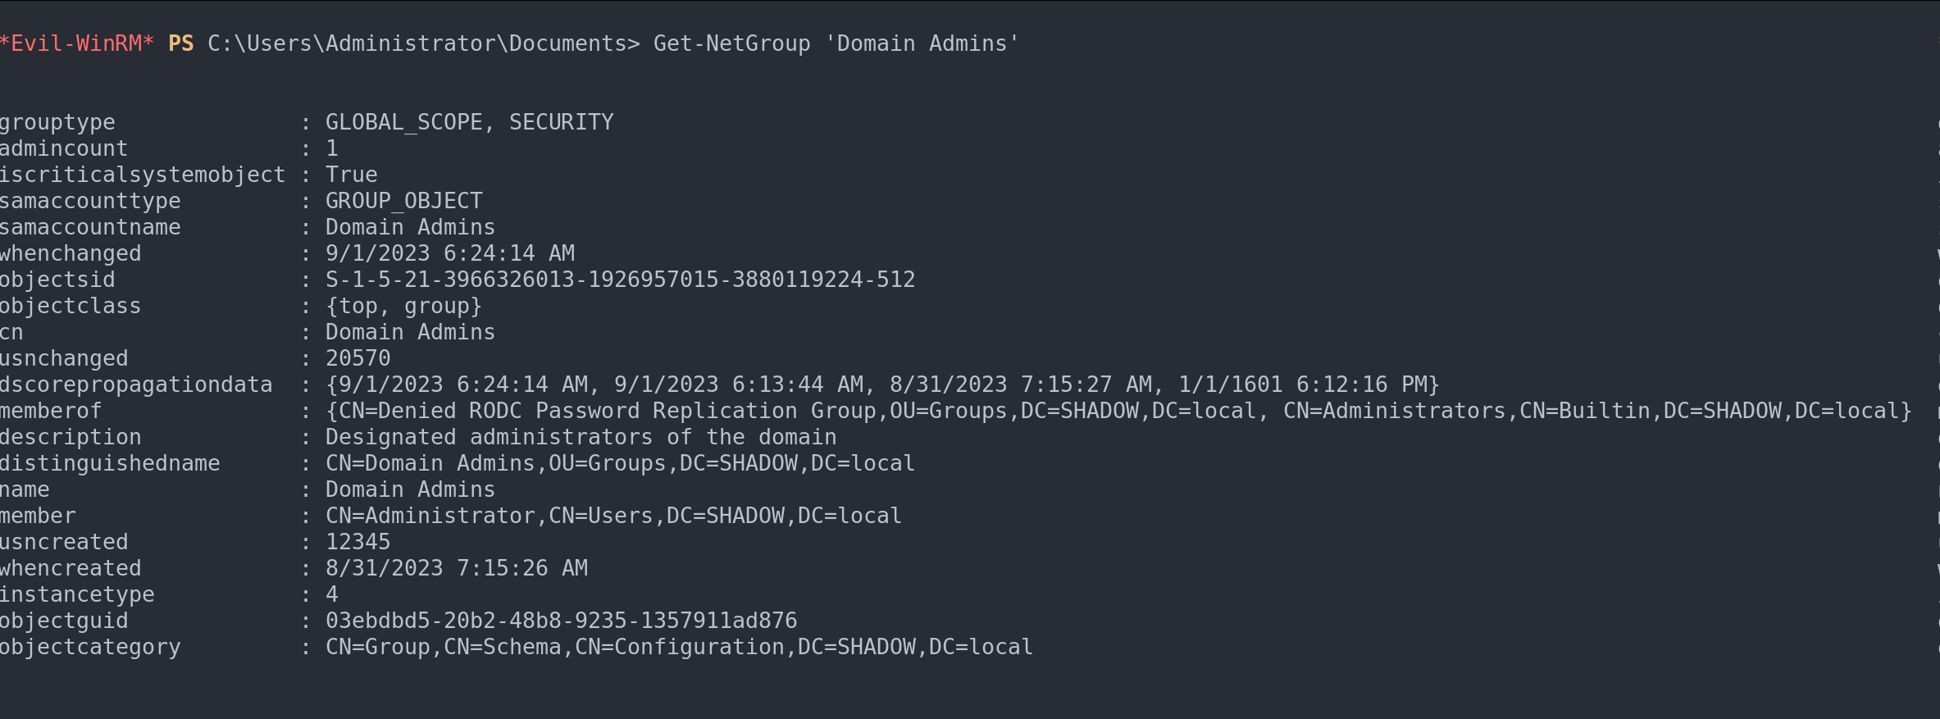Screen dimensions: 1940x719
Task: Click the GLOBAL_SCOPE, SECURITY grouptype value
Action: pyautogui.click(x=469, y=122)
